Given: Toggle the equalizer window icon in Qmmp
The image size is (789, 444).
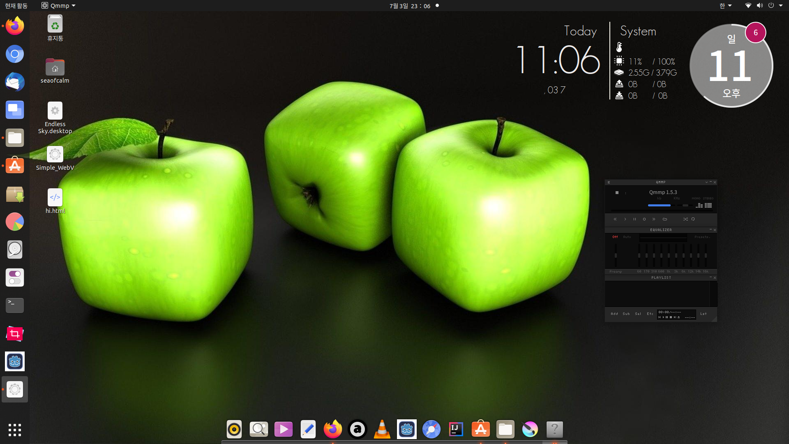Looking at the screenshot, I should point(699,205).
